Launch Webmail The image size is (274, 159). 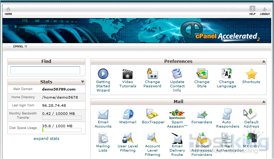pyautogui.click(x=127, y=114)
